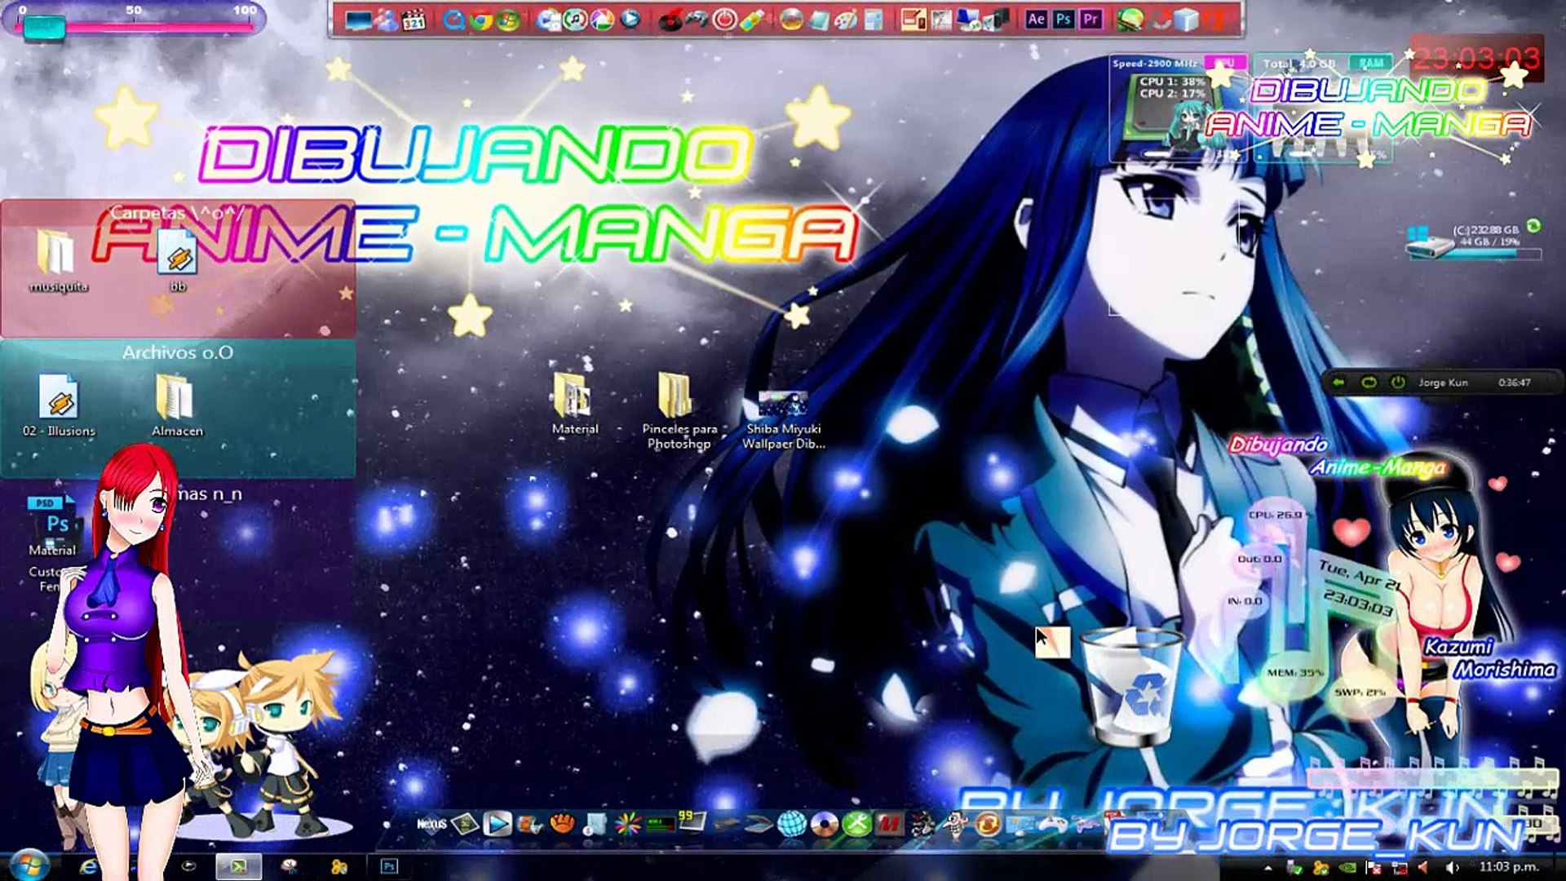
Task: Click the volume speaker tray icon
Action: (x=1452, y=866)
